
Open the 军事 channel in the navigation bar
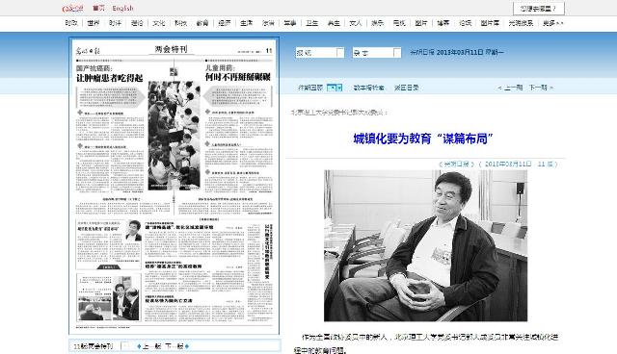(x=289, y=23)
